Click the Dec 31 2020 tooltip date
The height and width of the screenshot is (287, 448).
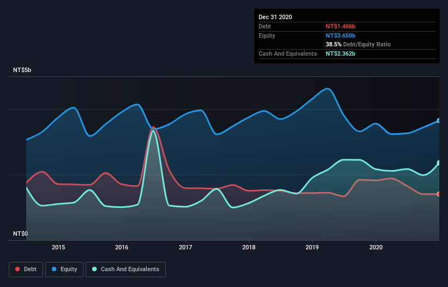275,17
